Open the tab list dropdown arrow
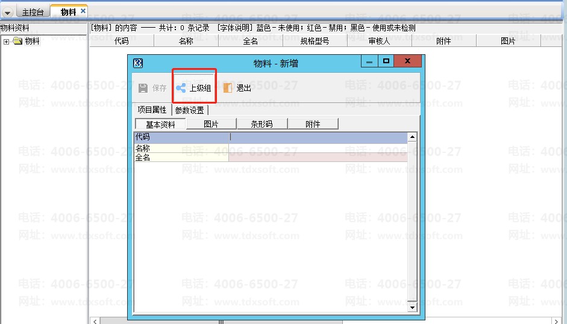The width and height of the screenshot is (567, 324). [7, 13]
